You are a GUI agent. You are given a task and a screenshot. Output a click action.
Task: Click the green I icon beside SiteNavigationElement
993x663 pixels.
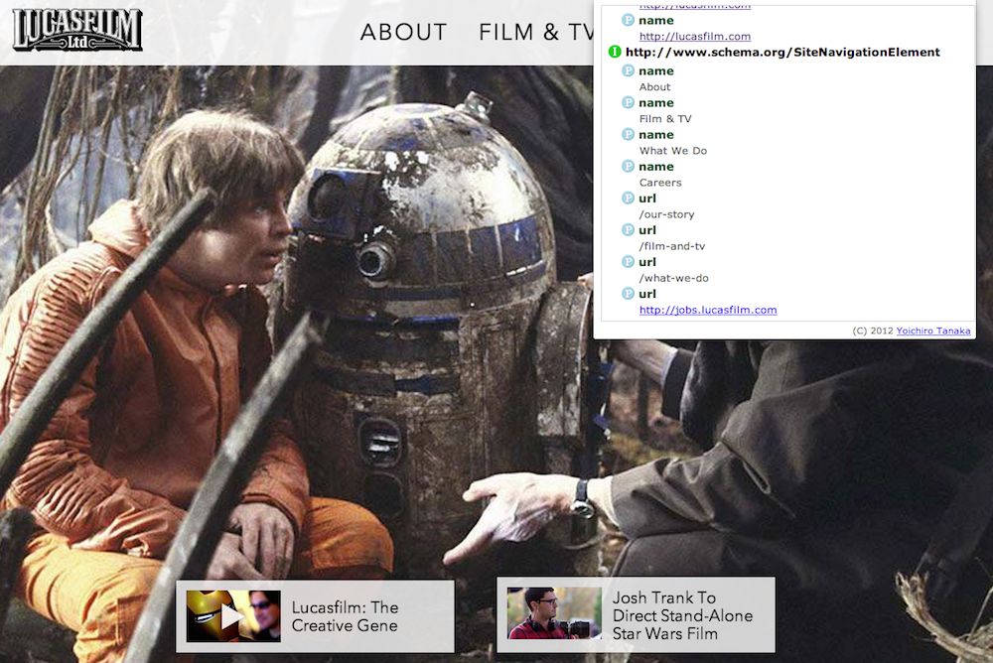pos(615,52)
